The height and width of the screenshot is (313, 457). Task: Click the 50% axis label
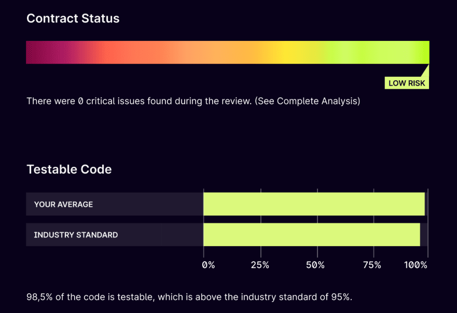pos(315,265)
